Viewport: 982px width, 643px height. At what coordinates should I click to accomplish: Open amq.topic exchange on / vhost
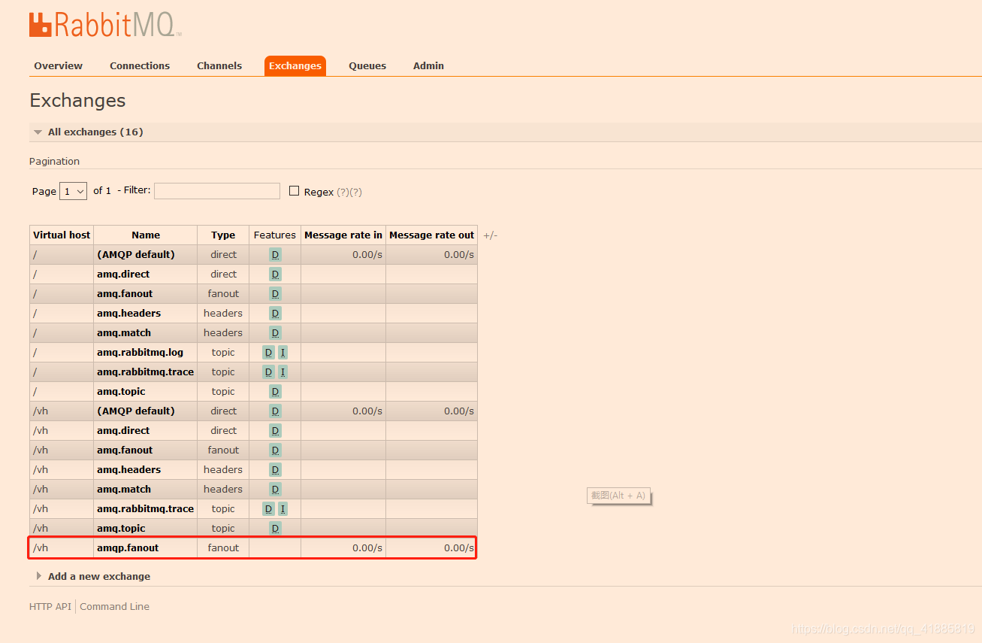point(121,392)
